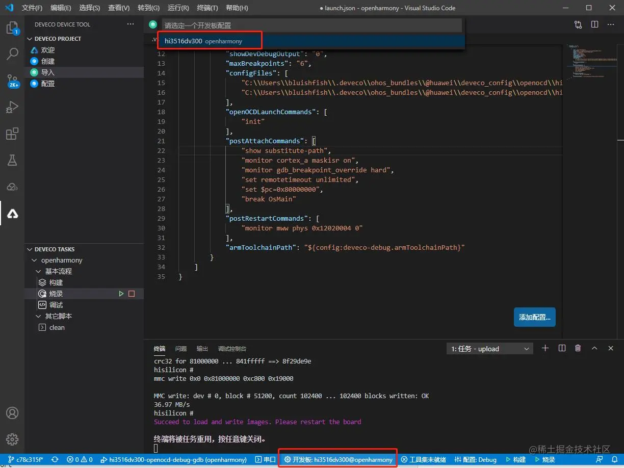Open DevEco Device Tool more actions ellipsis
This screenshot has width=624, height=468.
131,24
